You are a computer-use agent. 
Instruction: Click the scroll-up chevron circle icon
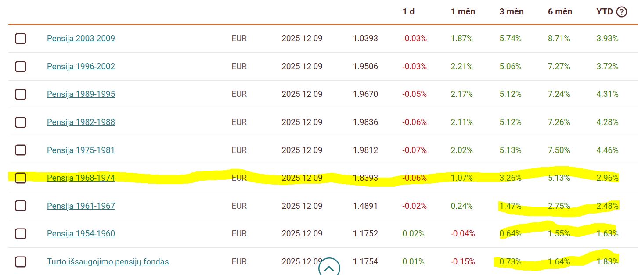click(x=329, y=268)
